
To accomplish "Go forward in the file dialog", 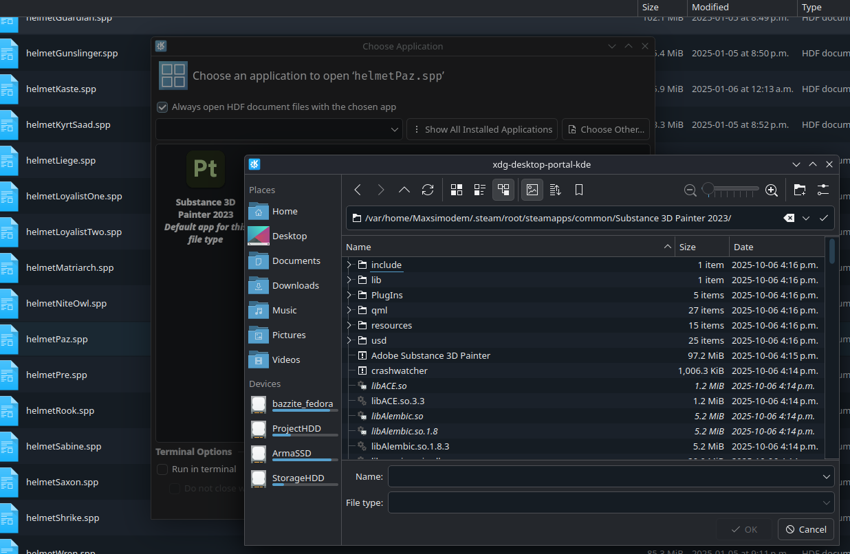I will (x=381, y=190).
